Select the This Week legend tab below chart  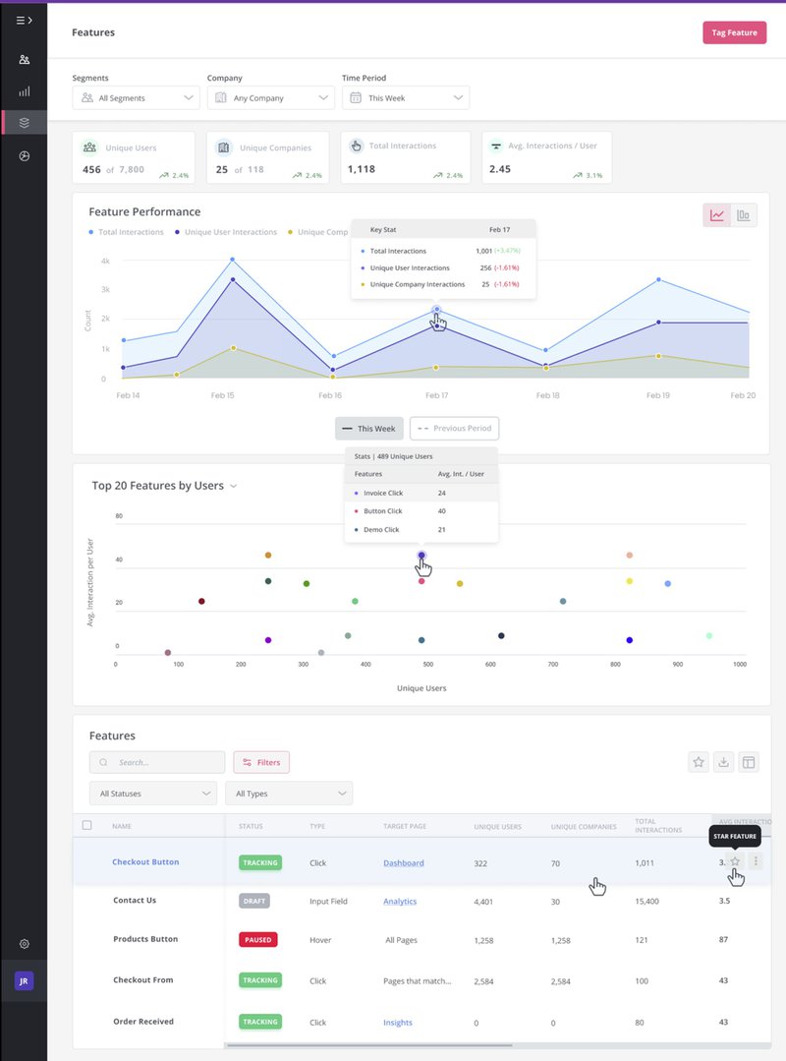tap(368, 428)
